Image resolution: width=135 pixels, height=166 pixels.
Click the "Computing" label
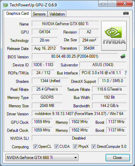click(x=20, y=147)
